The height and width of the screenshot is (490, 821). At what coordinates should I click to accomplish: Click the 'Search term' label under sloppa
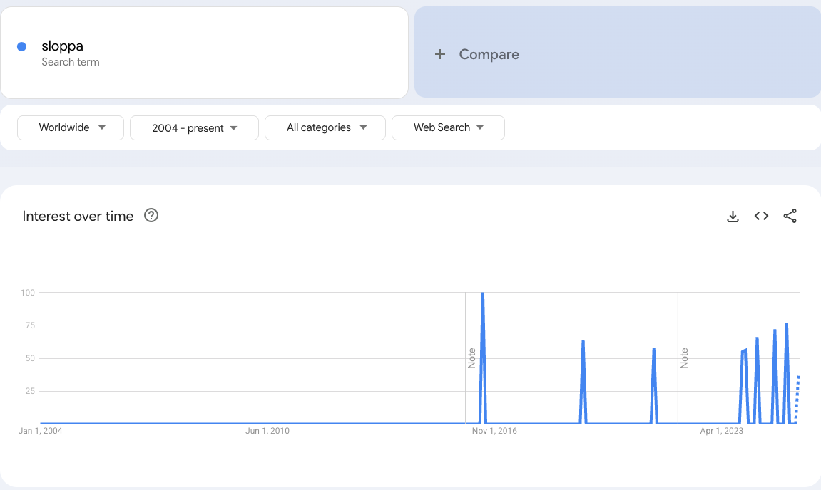click(x=71, y=62)
